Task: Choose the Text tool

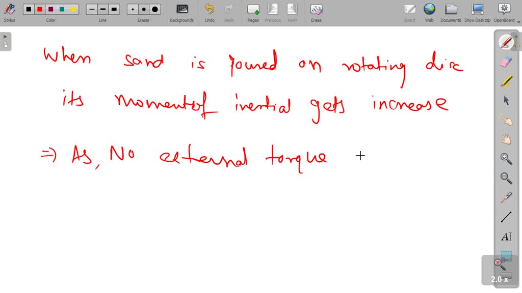Action: pyautogui.click(x=506, y=237)
